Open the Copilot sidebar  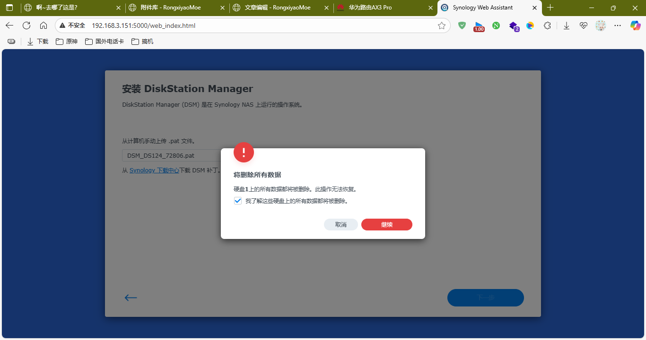click(x=635, y=25)
